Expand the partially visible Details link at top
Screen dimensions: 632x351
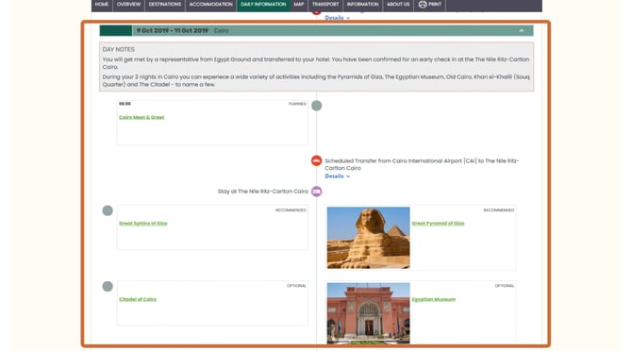point(337,18)
